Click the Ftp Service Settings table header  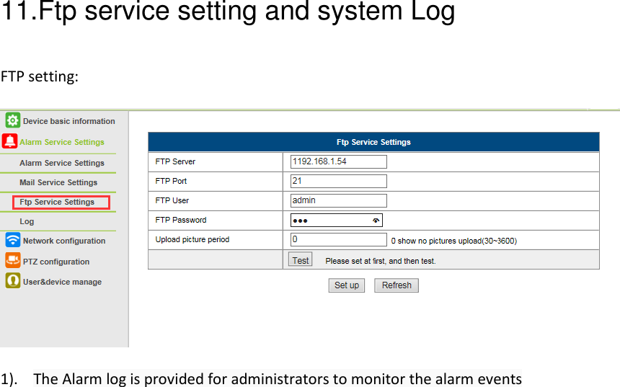click(373, 142)
